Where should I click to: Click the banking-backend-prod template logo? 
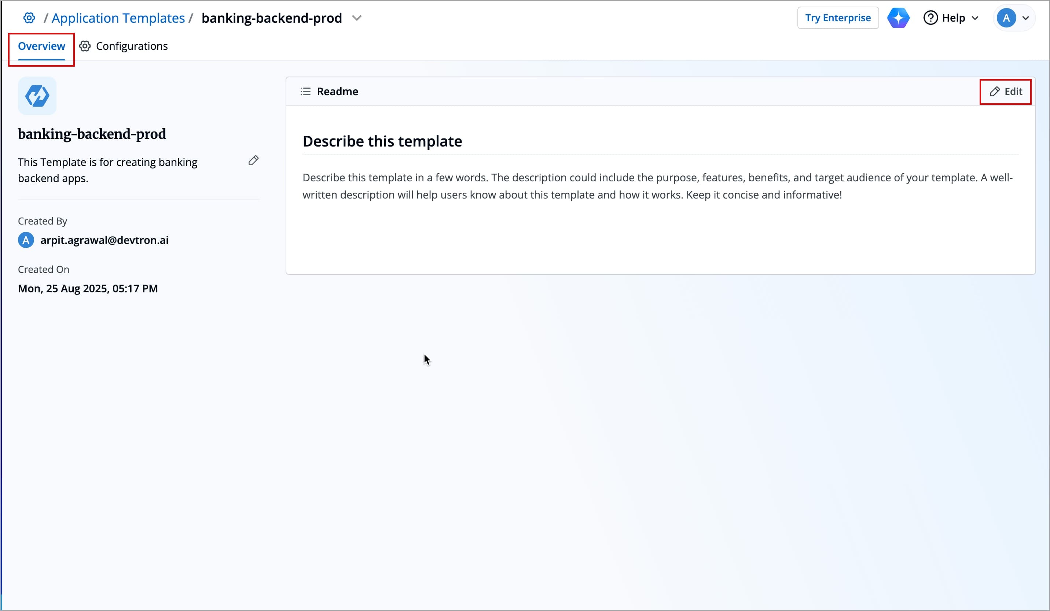[x=37, y=96]
